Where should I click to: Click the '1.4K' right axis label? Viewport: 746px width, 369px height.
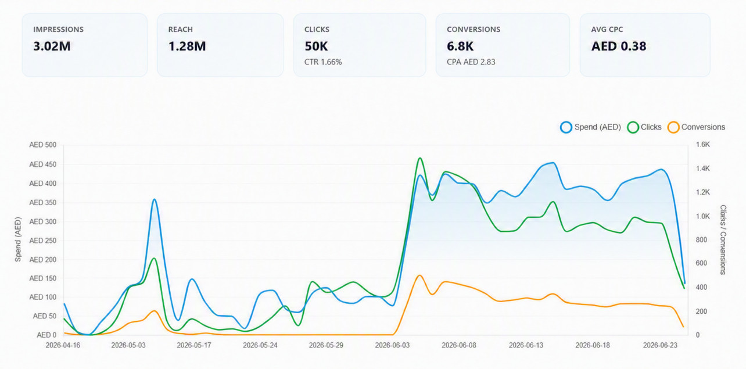click(x=703, y=169)
